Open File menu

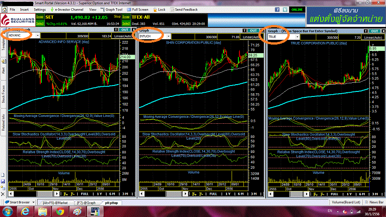click(x=12, y=10)
